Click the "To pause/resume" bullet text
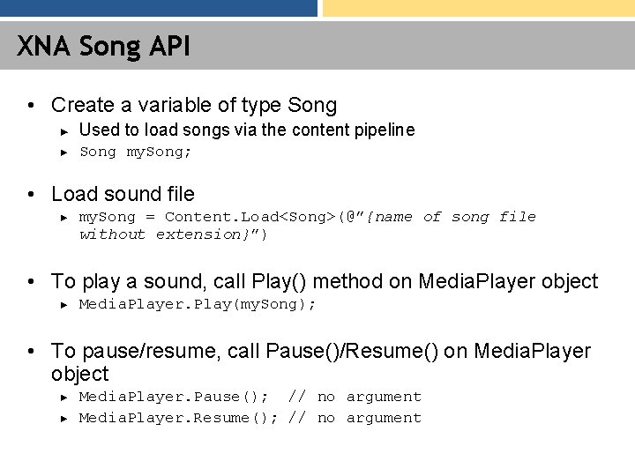 click(x=321, y=352)
